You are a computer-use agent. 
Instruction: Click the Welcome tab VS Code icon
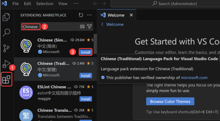coord(103,15)
